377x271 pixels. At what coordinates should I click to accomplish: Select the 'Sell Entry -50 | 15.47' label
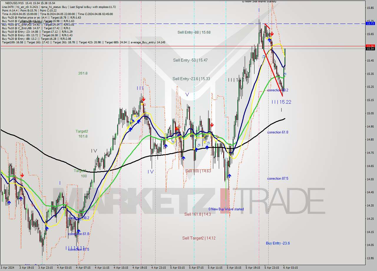coord(190,60)
